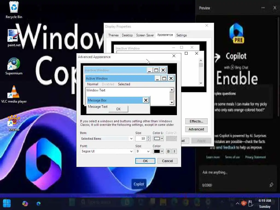Click the item Size field showing 18
This screenshot has height=210, width=280.
[x=141, y=139]
